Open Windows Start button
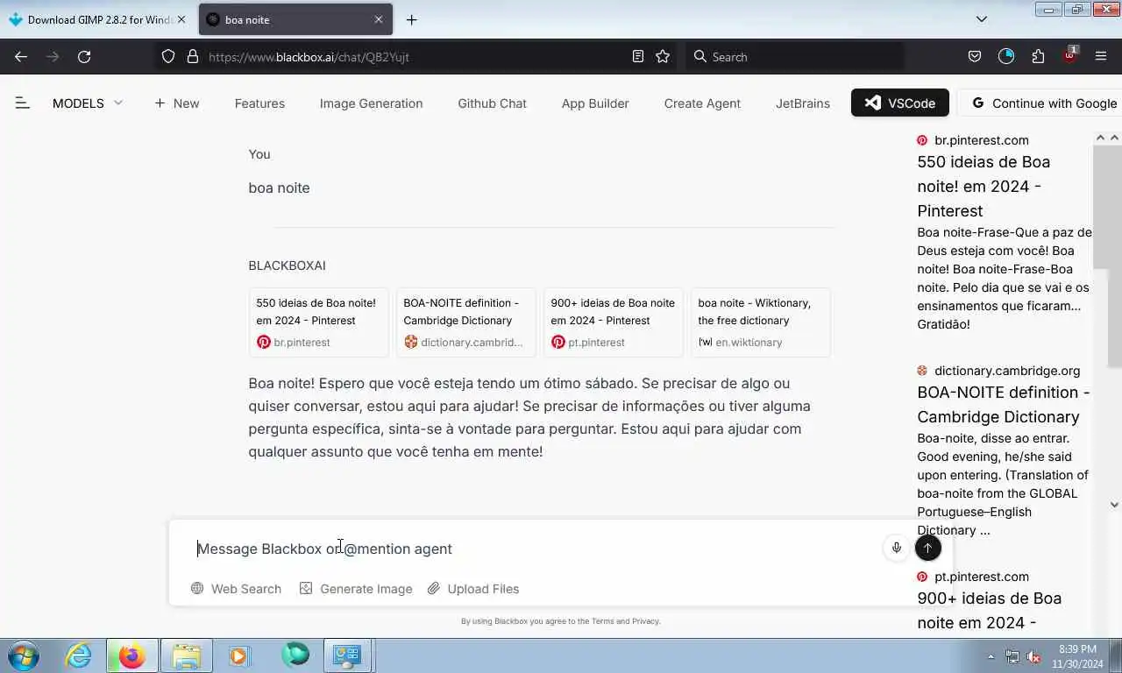The height and width of the screenshot is (673, 1122). (x=24, y=655)
